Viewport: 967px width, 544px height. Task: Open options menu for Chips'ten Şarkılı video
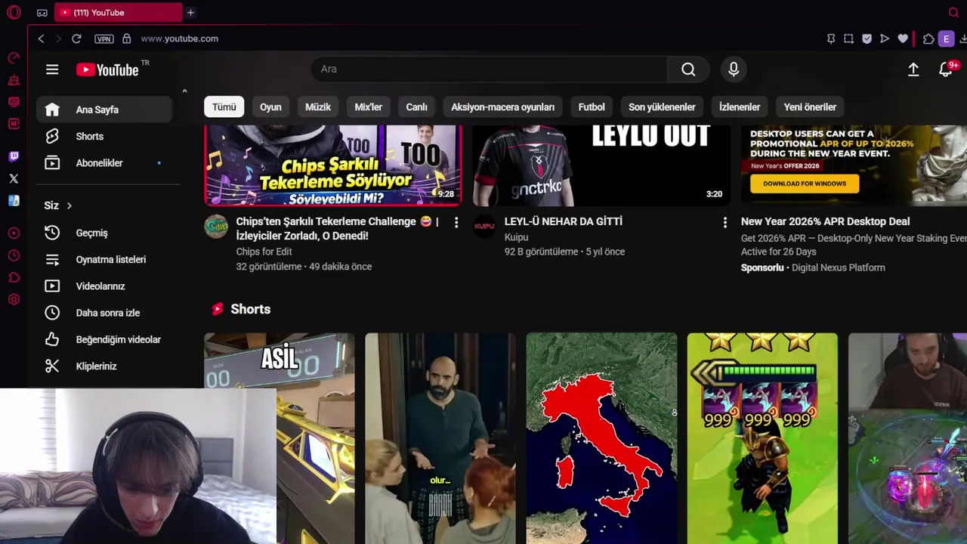click(456, 222)
